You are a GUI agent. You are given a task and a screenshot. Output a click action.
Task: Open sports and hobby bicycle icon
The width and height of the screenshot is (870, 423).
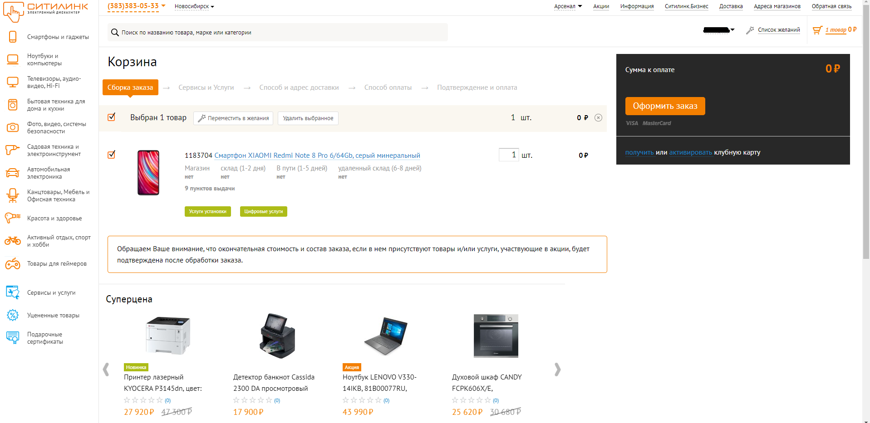click(x=13, y=241)
